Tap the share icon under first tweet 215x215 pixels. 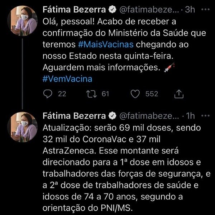tap(179, 94)
